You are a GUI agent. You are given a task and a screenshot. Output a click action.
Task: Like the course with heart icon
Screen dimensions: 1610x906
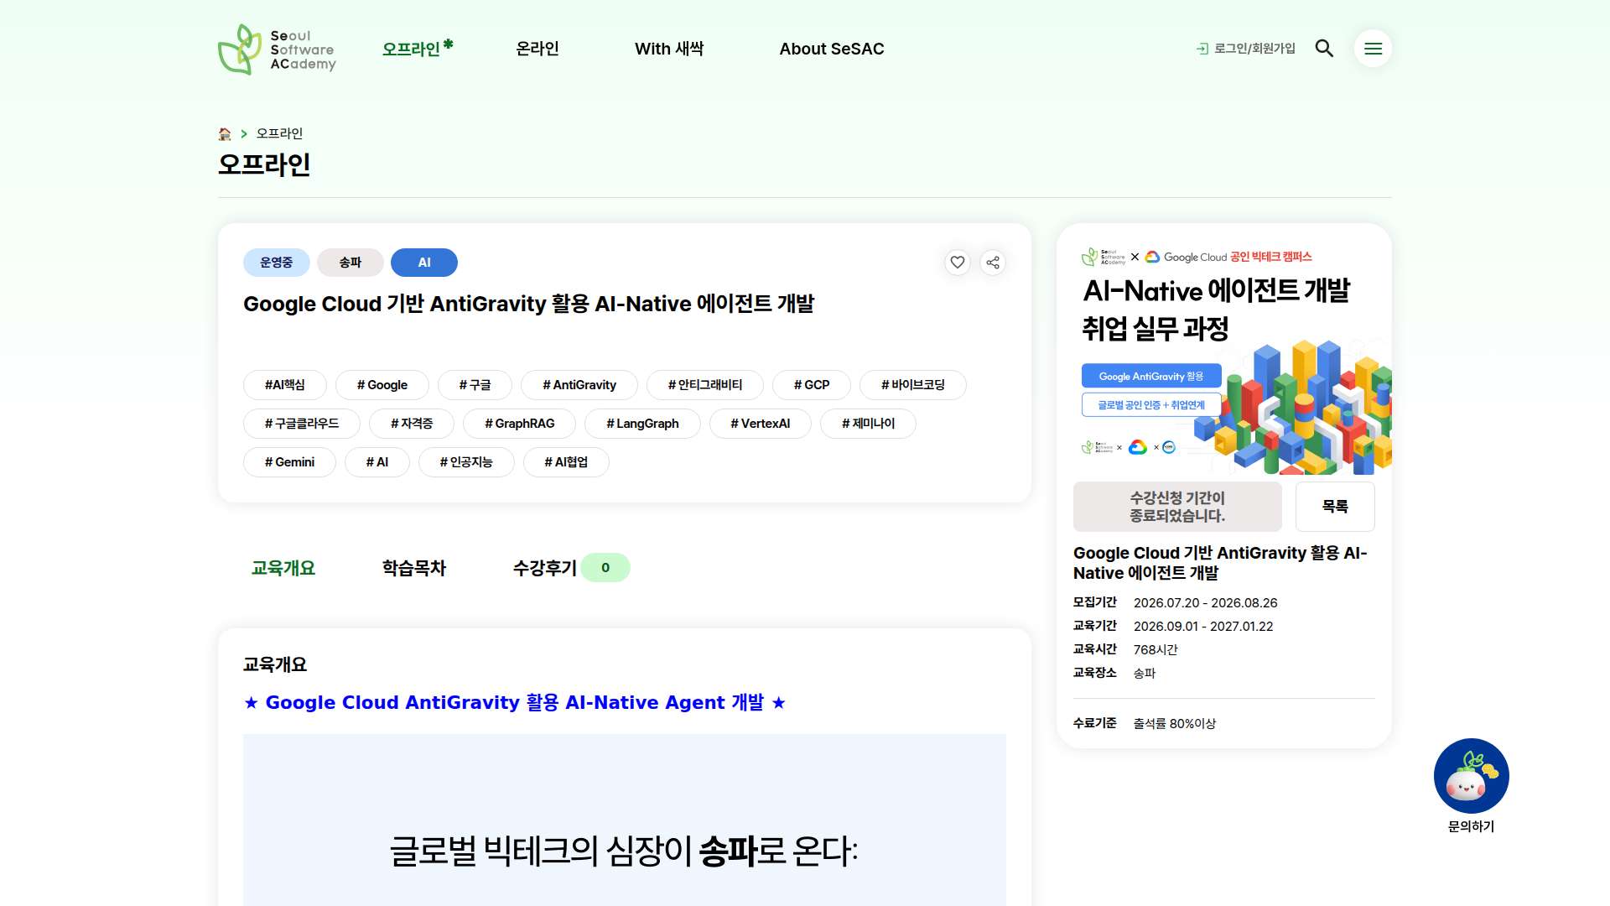click(958, 263)
